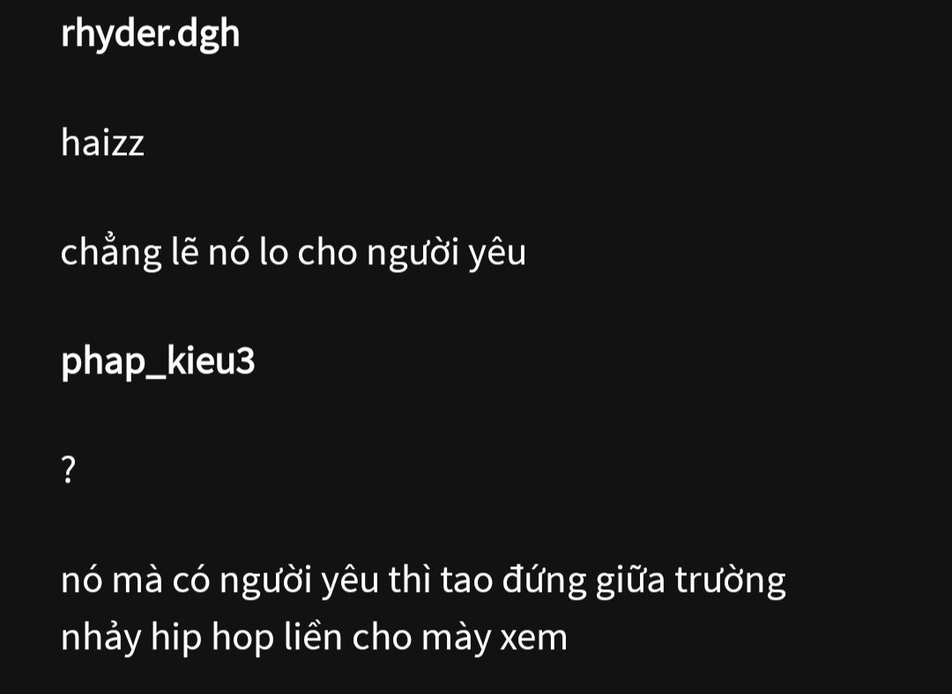Click the line "nhảy hip hop liền cho mày xem"
The image size is (952, 694).
[314, 637]
